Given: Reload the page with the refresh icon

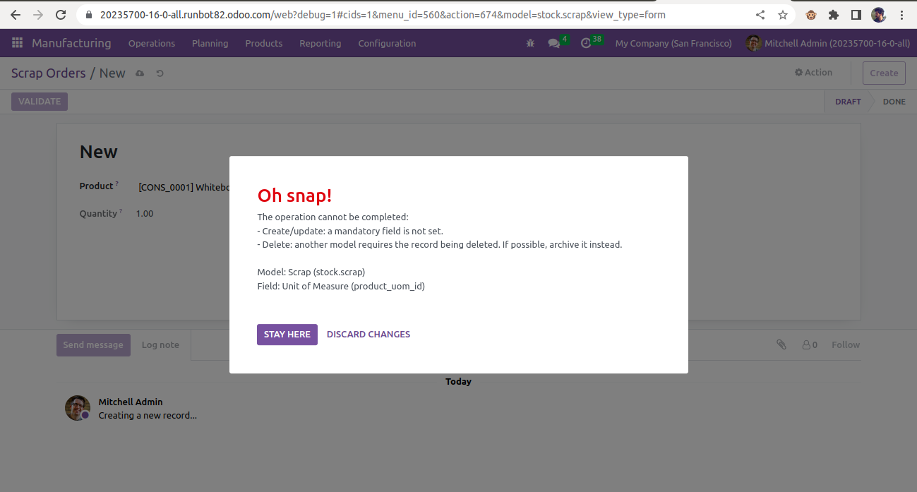Looking at the screenshot, I should point(61,14).
